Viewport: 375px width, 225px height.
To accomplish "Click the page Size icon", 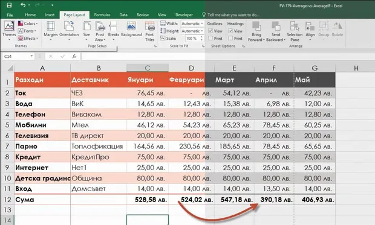I will point(86,26).
